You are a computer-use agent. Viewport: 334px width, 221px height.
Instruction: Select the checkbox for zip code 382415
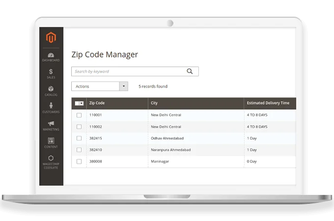[x=79, y=138]
